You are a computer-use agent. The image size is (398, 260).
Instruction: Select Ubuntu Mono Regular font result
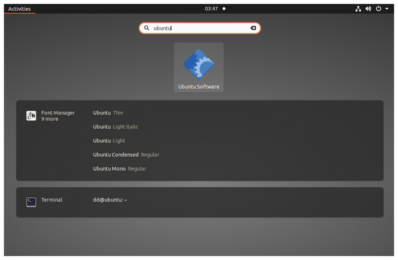(119, 168)
